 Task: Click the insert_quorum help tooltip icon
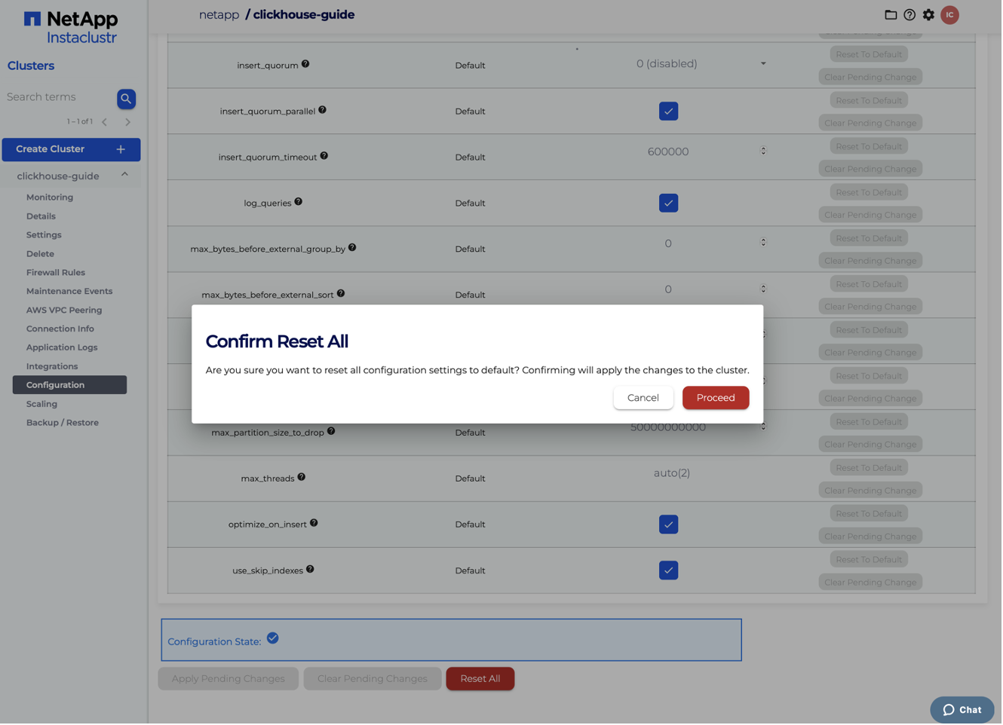click(x=305, y=64)
